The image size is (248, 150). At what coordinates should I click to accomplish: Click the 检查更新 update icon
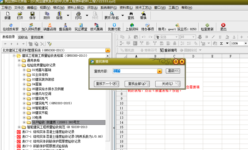click(x=207, y=27)
